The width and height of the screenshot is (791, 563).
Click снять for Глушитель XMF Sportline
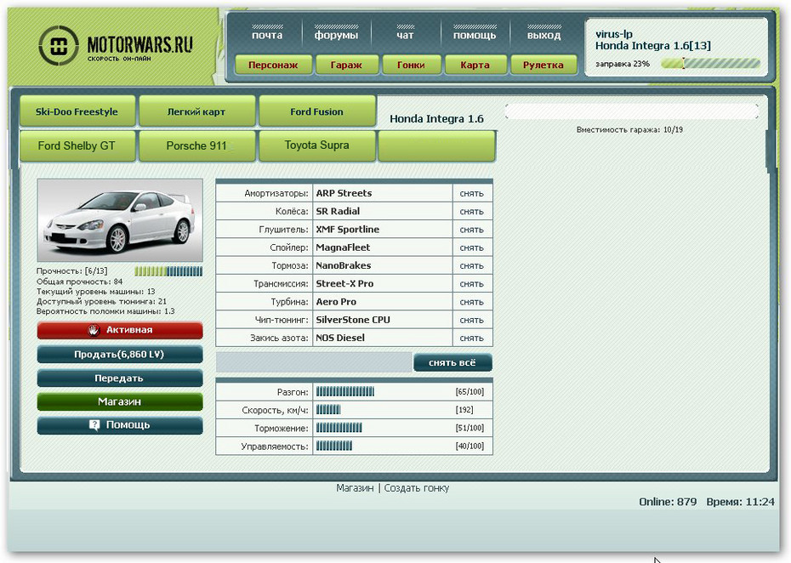(x=472, y=230)
